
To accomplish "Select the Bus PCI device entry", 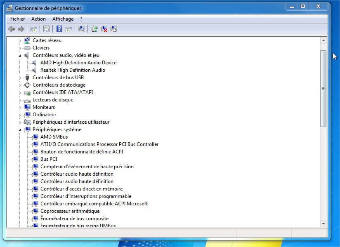I will pos(49,159).
